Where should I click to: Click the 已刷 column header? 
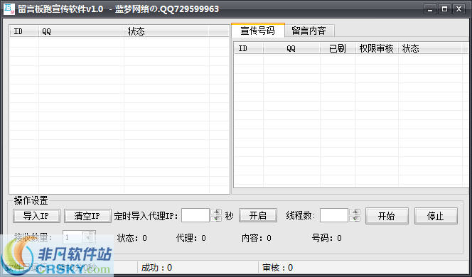(338, 48)
